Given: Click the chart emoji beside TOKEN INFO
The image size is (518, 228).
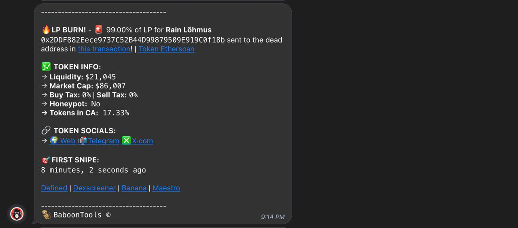Looking at the screenshot, I should point(46,67).
